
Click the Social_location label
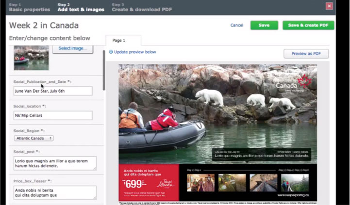click(30, 106)
